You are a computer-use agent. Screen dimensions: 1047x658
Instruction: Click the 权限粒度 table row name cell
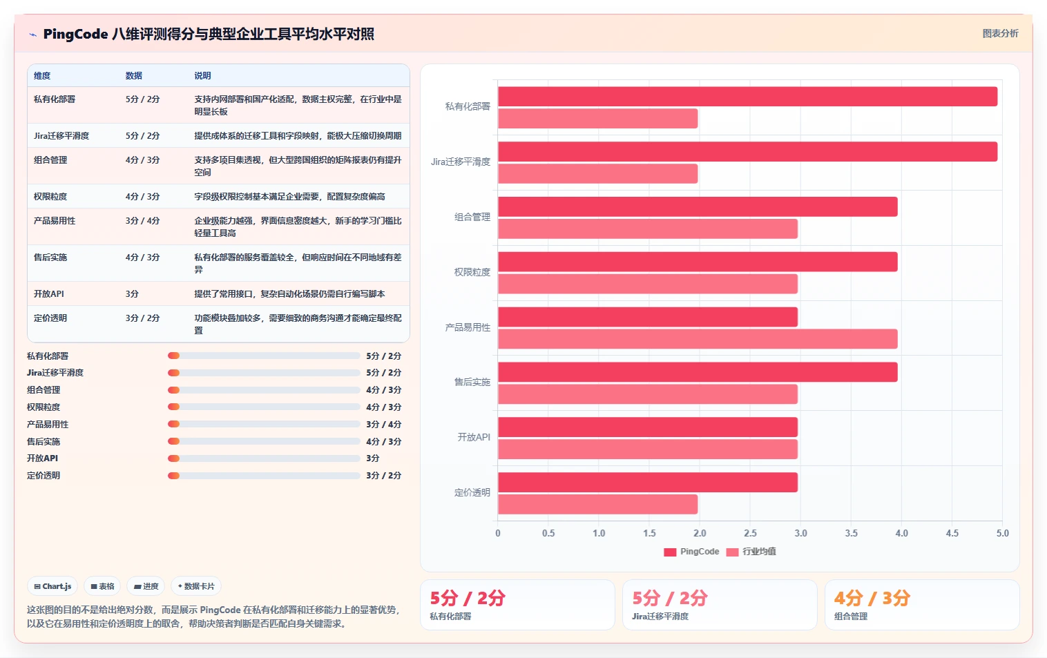(x=50, y=197)
